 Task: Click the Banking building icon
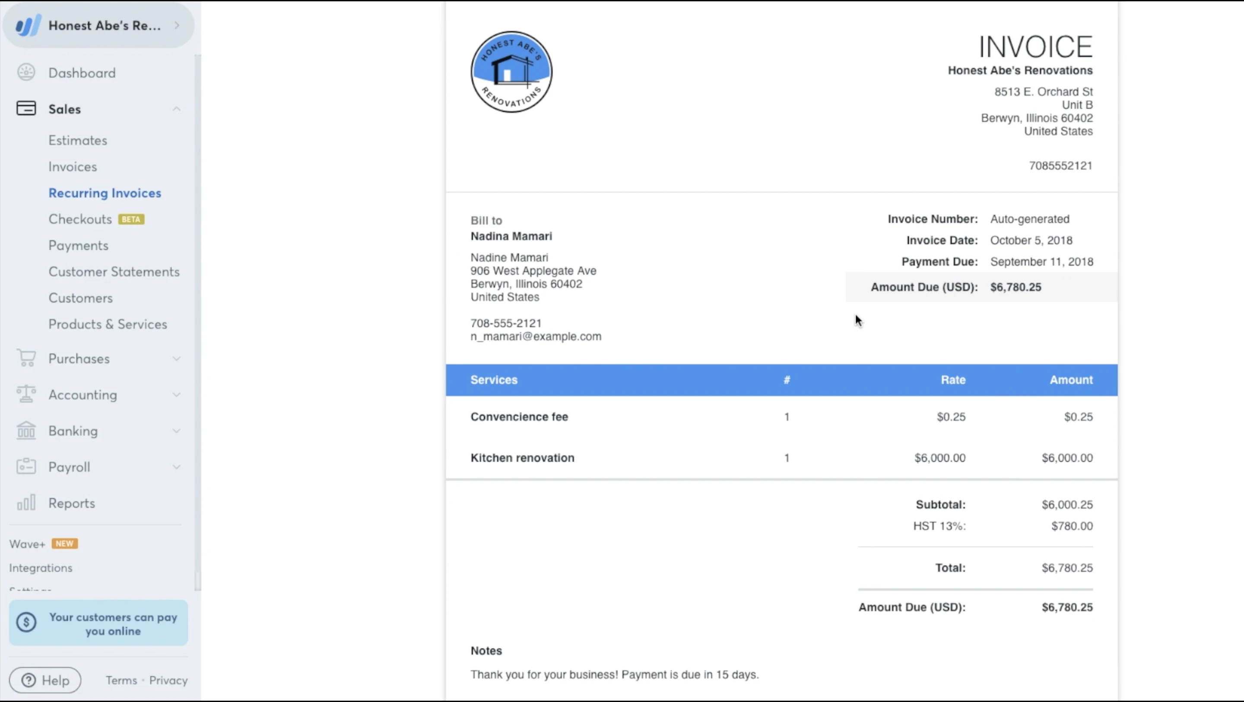pos(26,431)
